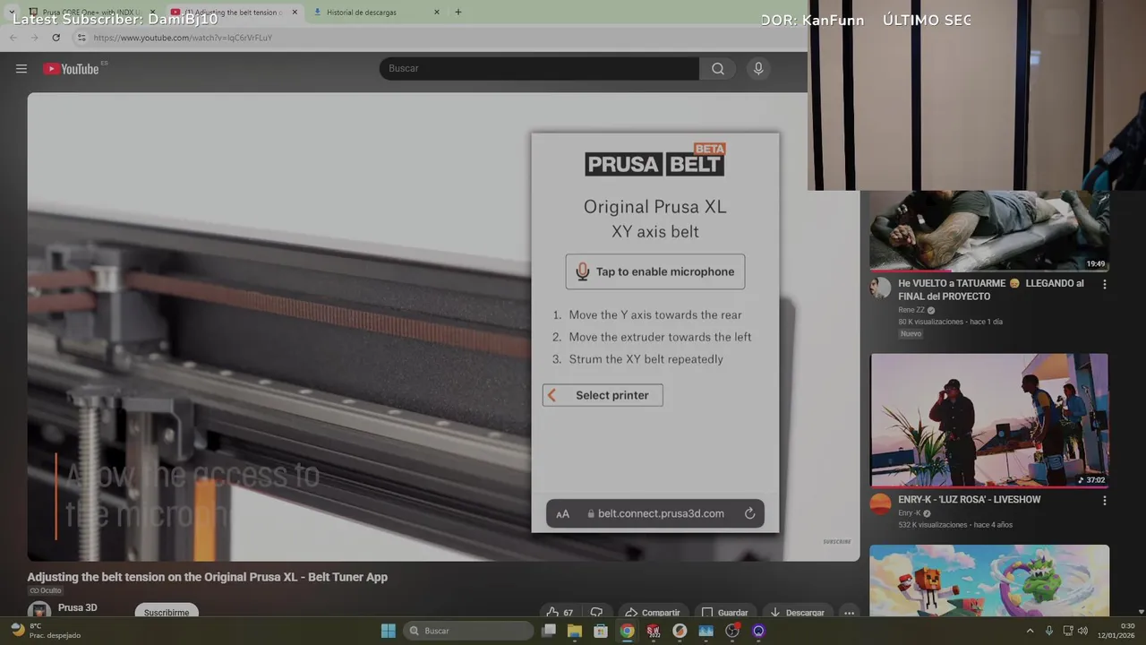Open volume control in system tray
1146x645 pixels.
tap(1082, 631)
